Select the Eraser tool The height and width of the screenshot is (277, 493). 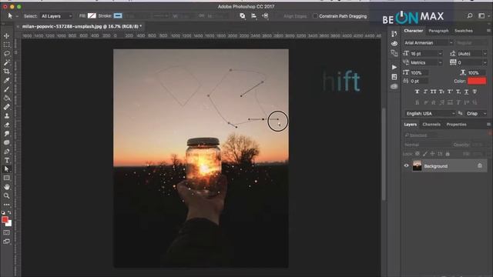click(x=6, y=125)
